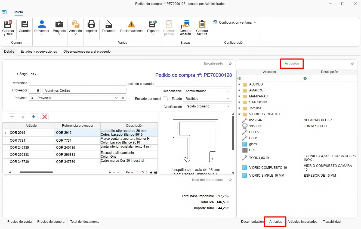Expand the MAMPARAS folder
The height and width of the screenshot is (229, 361).
tap(239, 96)
